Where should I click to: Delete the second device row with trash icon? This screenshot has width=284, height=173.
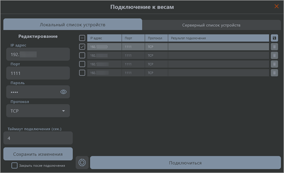pyautogui.click(x=274, y=56)
